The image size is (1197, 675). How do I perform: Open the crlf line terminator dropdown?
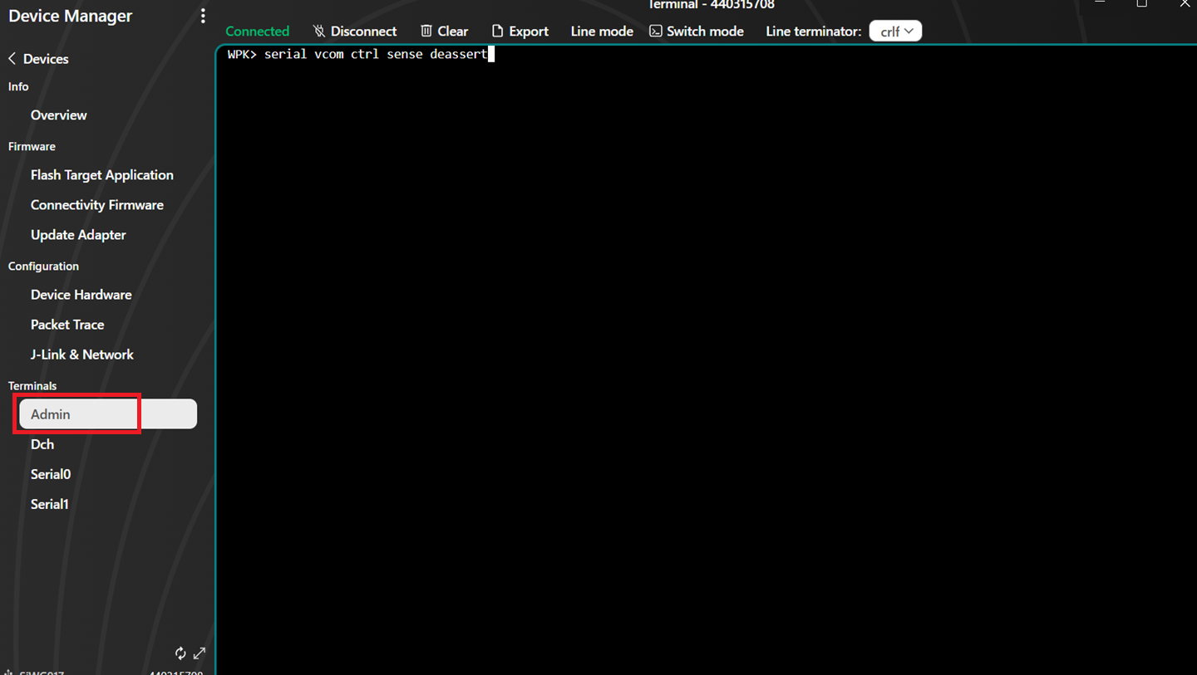pyautogui.click(x=895, y=32)
